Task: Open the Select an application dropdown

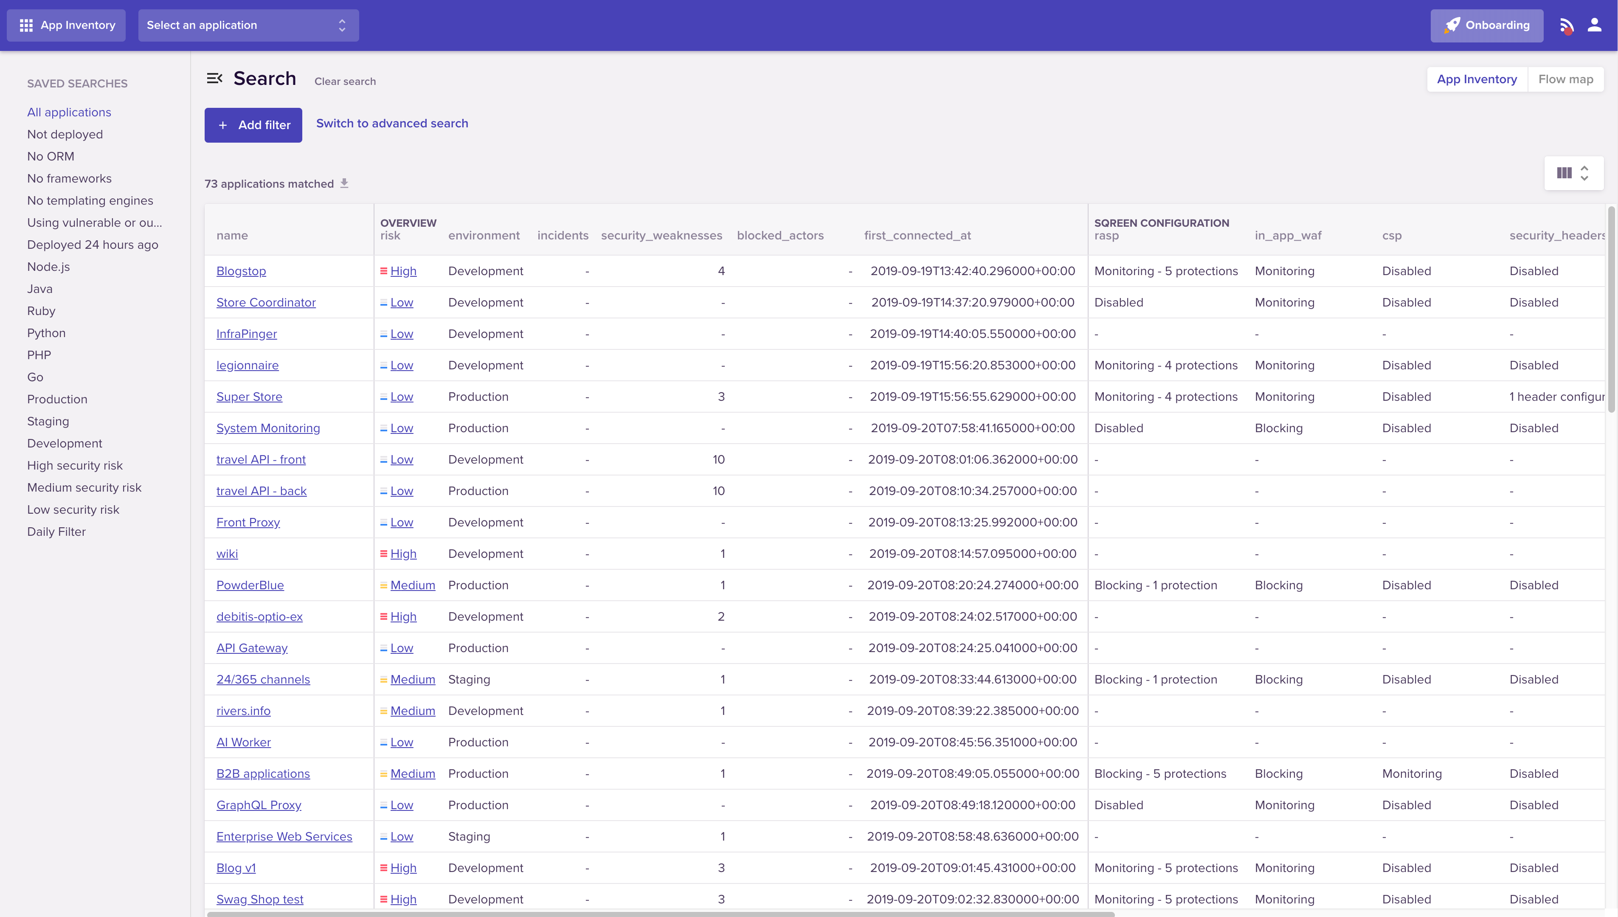Action: coord(248,25)
